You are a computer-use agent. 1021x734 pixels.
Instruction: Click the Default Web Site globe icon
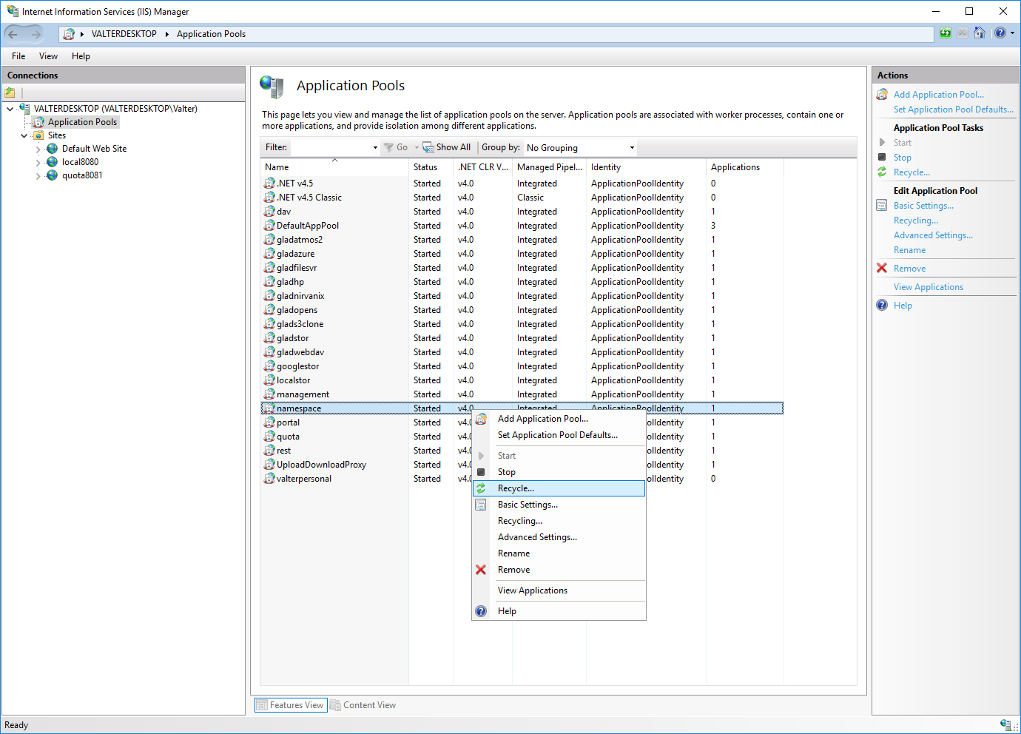53,149
